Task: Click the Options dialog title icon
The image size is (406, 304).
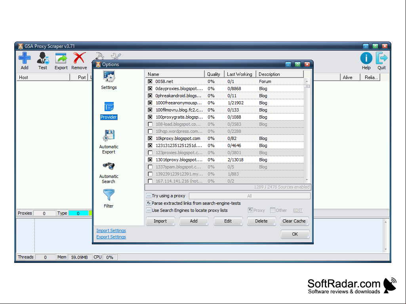Action: tap(98, 64)
